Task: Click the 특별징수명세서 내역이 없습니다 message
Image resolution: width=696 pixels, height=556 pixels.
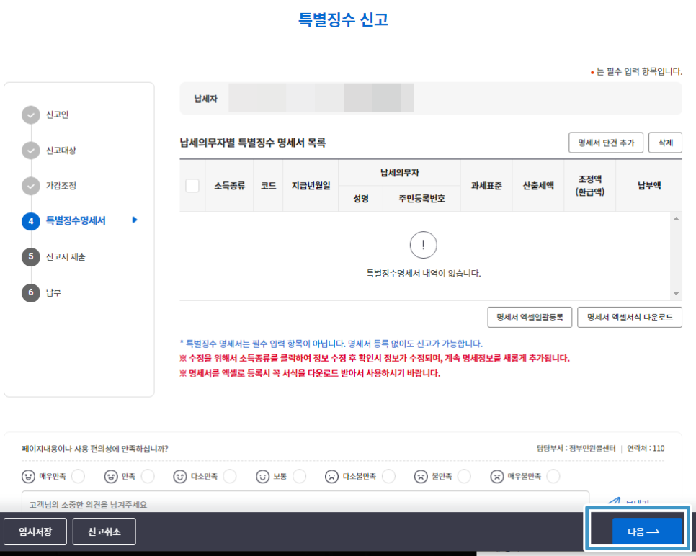Action: pyautogui.click(x=424, y=274)
